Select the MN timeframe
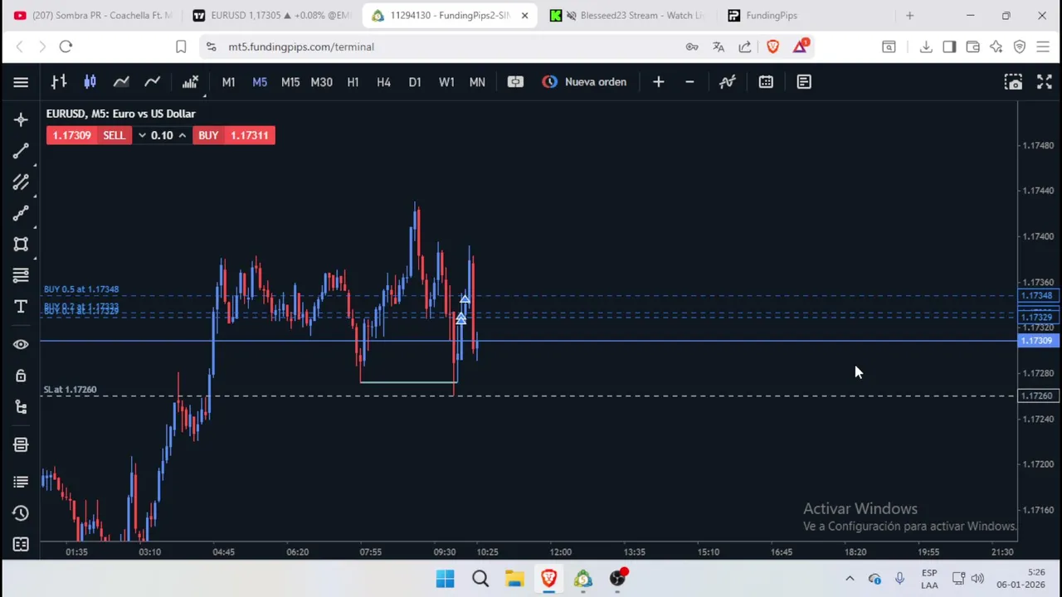Screen dimensions: 1062x597 pyautogui.click(x=477, y=82)
